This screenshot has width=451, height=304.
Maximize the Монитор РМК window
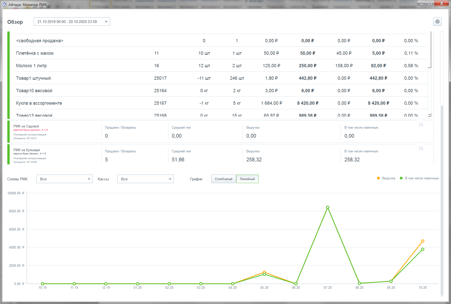[430, 3]
